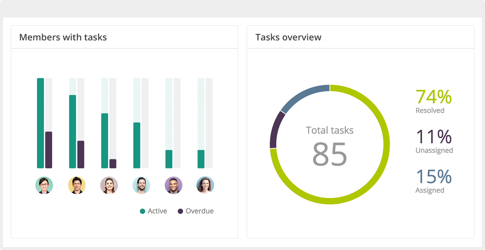Image resolution: width=485 pixels, height=250 pixels.
Task: Click the Assigned label
Action: click(430, 190)
